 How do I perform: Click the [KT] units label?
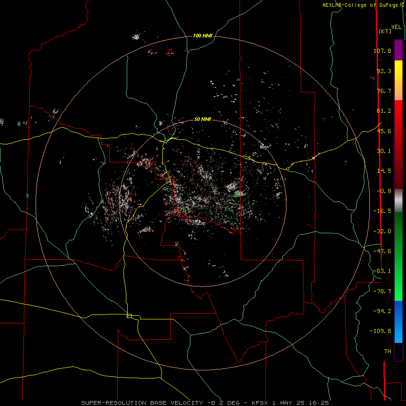(385, 31)
